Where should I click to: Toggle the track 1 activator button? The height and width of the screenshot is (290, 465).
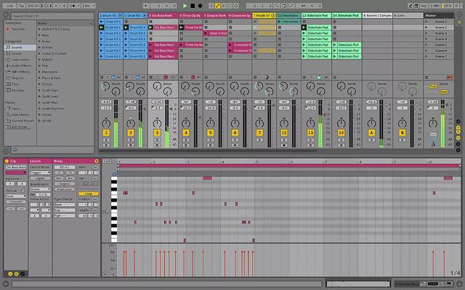(x=107, y=133)
